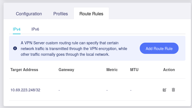Switch to the IPv6 sub-tab
The image size is (192, 108).
(x=35, y=29)
